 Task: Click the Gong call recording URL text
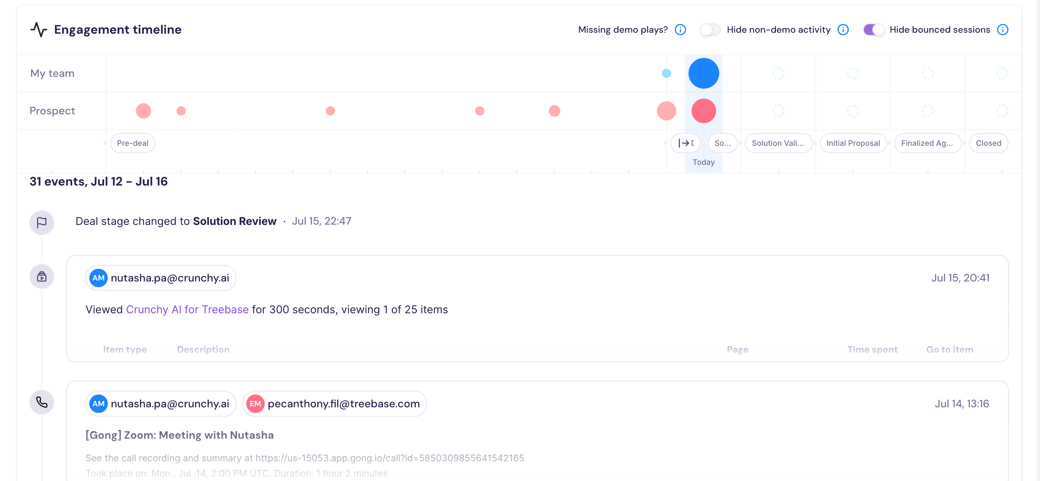tap(390, 458)
